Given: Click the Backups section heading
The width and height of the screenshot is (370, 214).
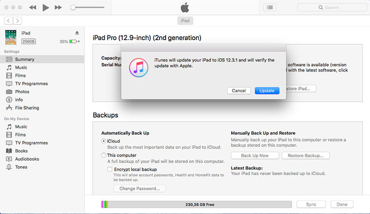Looking at the screenshot, I should (x=105, y=115).
